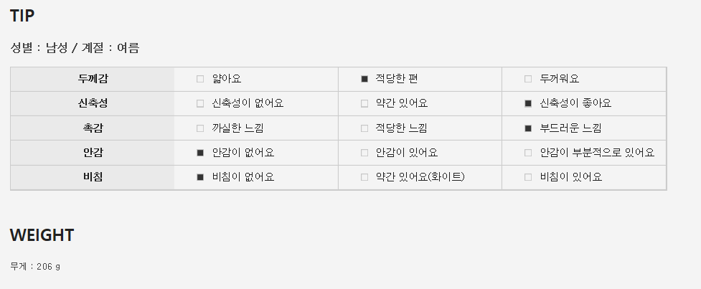Viewport: 701px width, 289px height.
Task: Toggle the 신축성이 좋아요 checkbox
Action: [528, 103]
